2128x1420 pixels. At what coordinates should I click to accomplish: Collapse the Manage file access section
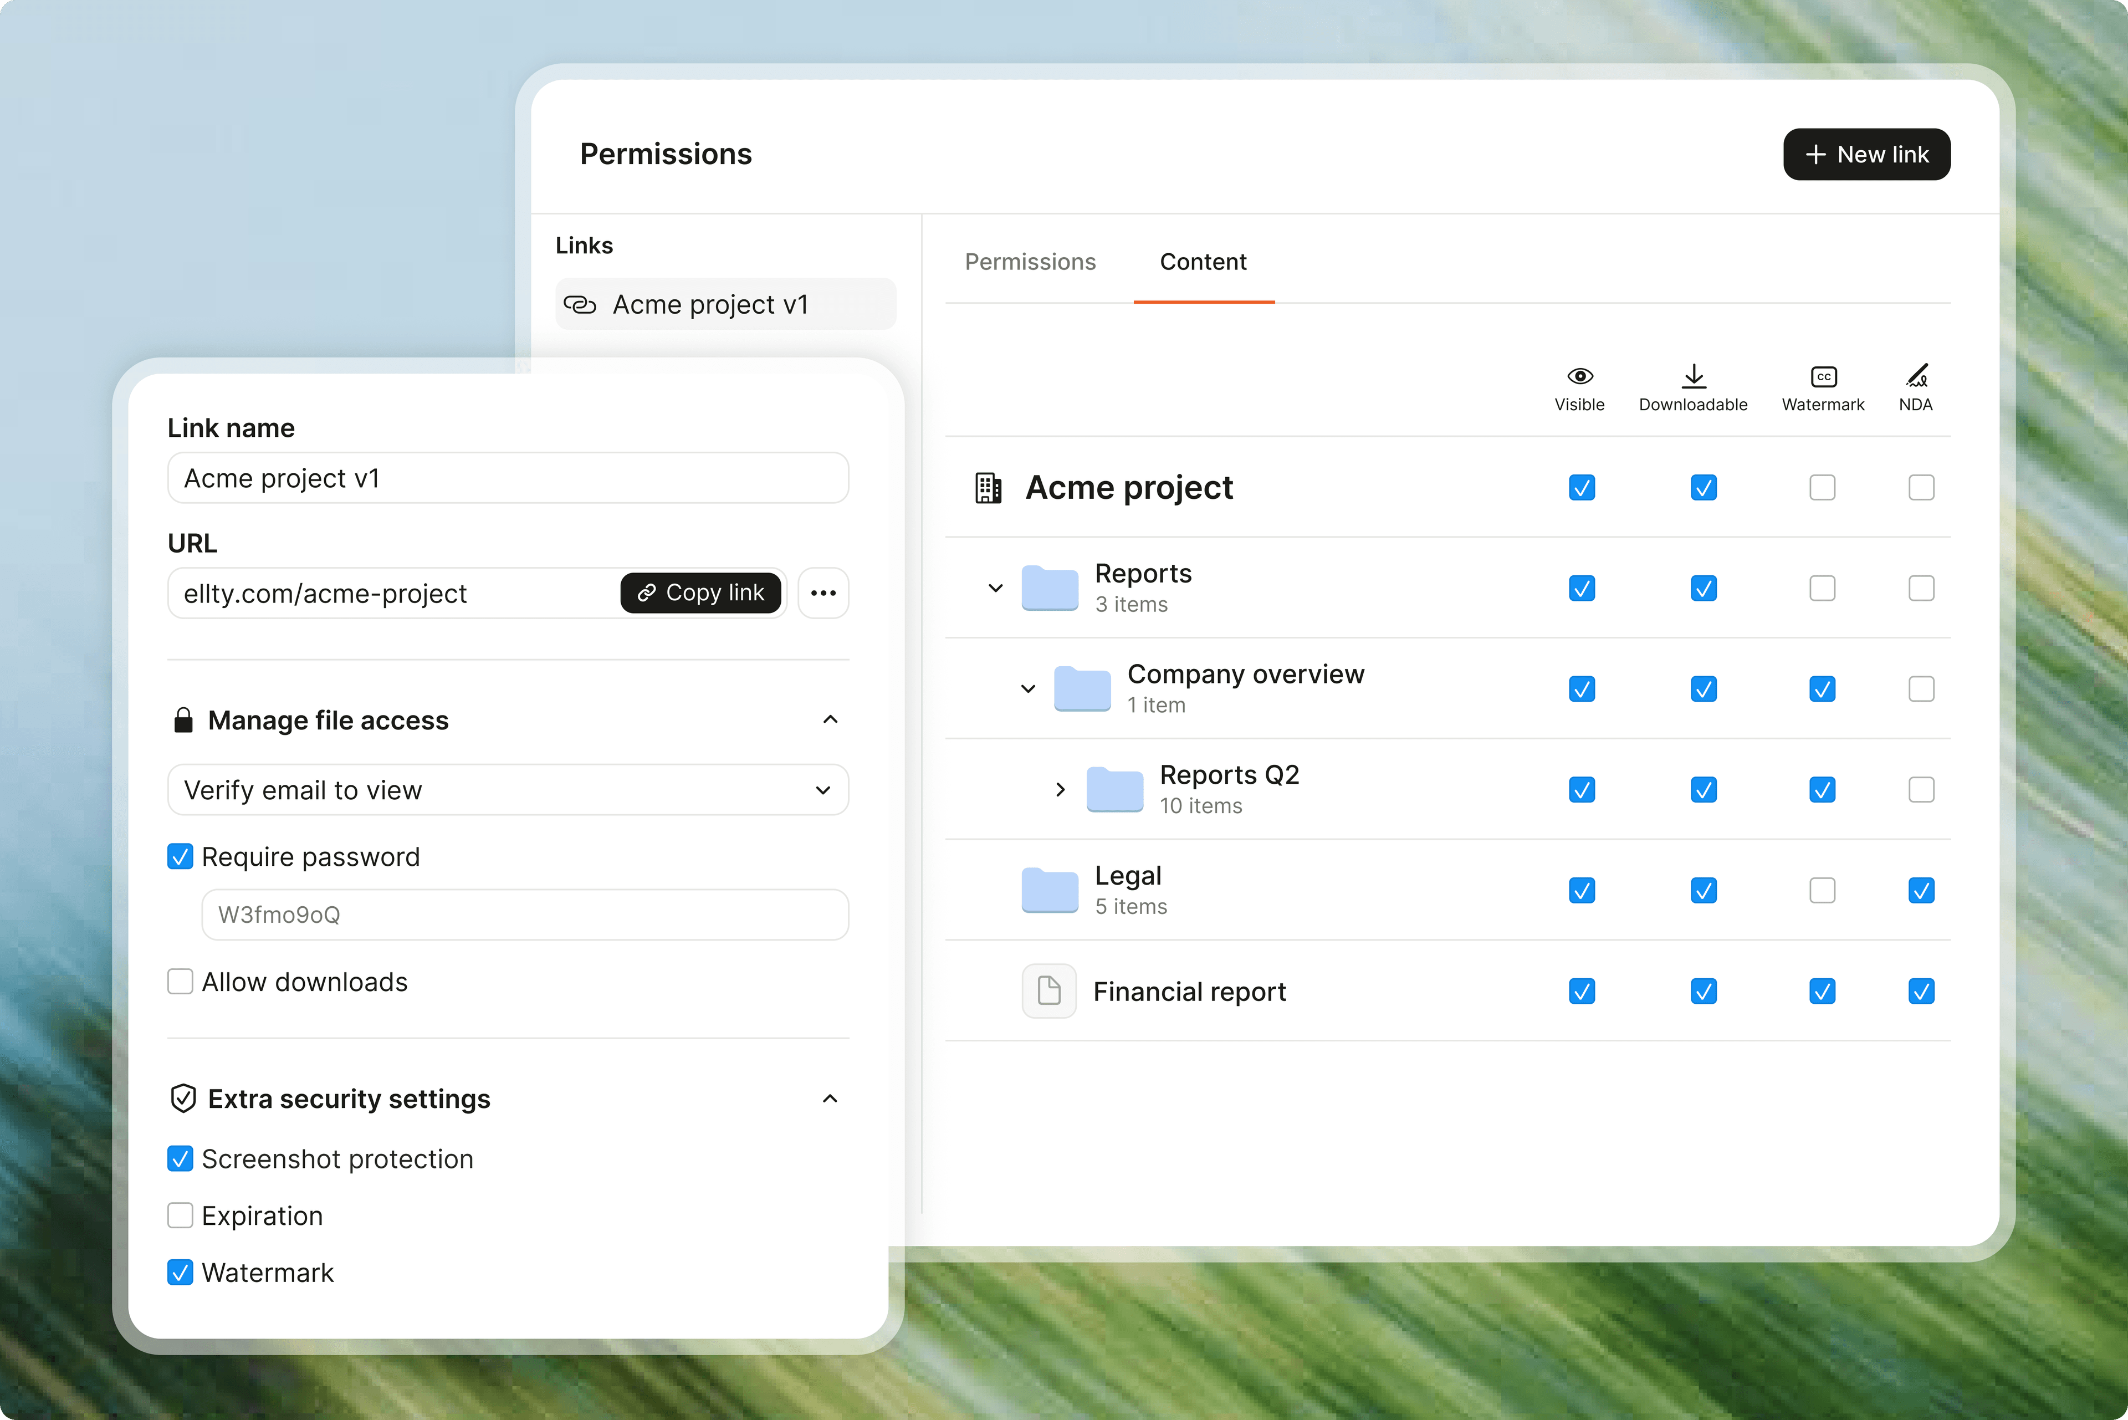[x=830, y=720]
